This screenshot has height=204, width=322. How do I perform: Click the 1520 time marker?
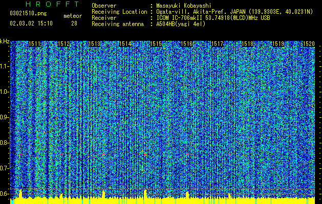309,44
